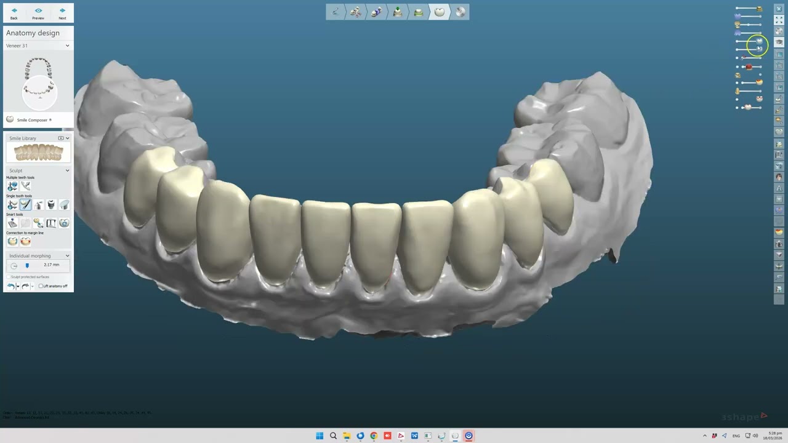Open the first workflow step in top bar
Viewport: 788px width, 443px height.
click(336, 12)
